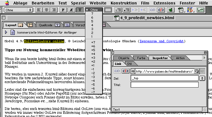Screen dimensions: 212x117
Task: Click new link button in Inspektor
Action: pyautogui.click(x=117, y=71)
